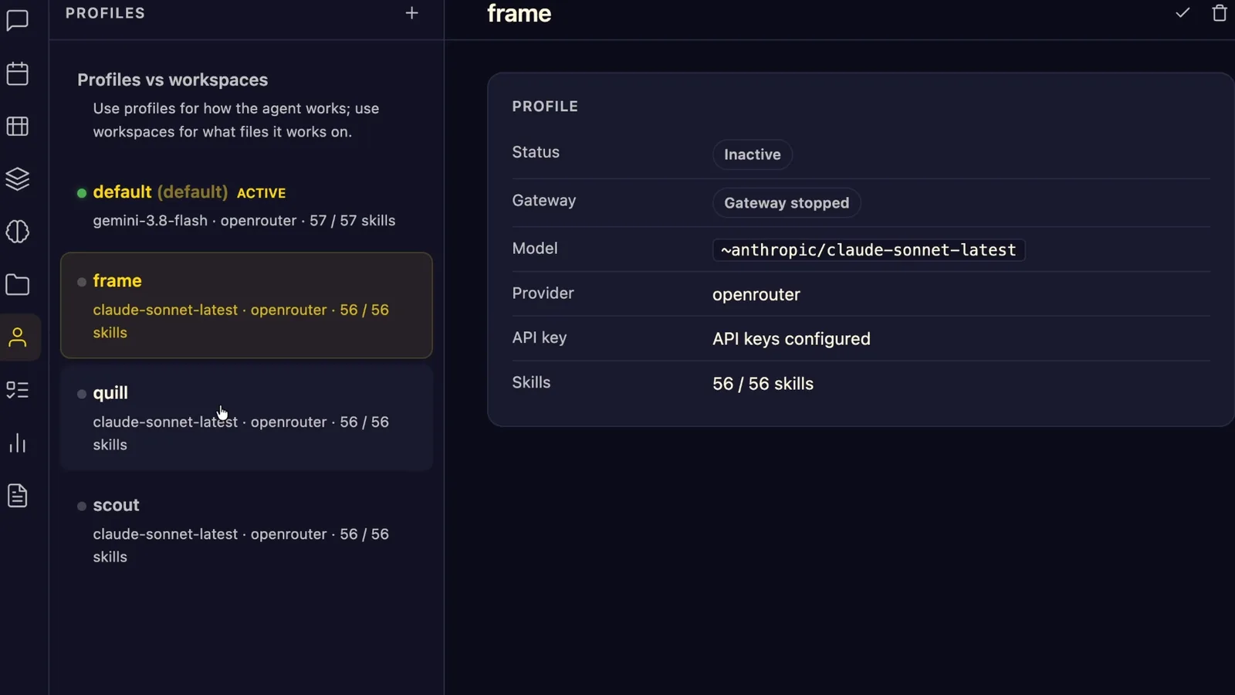This screenshot has width=1235, height=695.
Task: Click the gemini-3.8-flash details line
Action: pyautogui.click(x=244, y=221)
